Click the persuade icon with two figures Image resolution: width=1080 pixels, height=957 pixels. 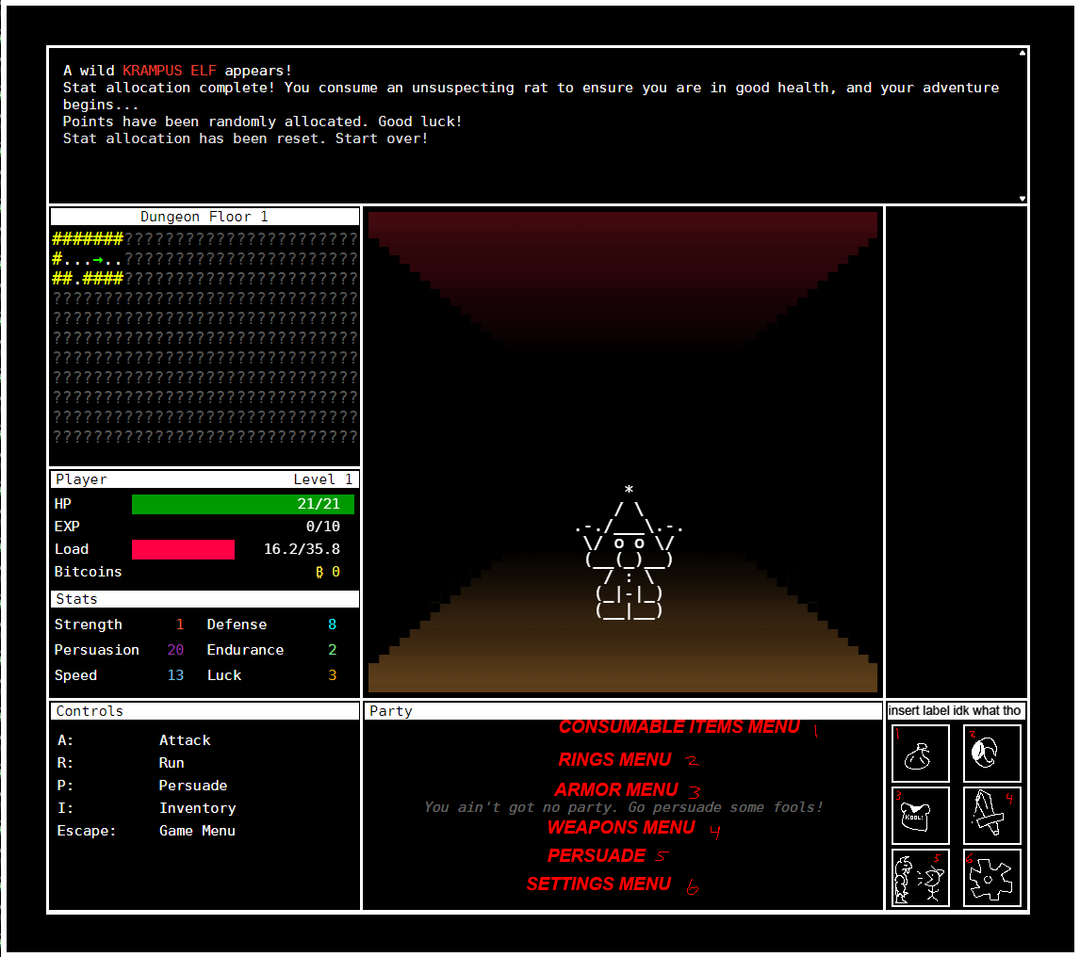920,878
